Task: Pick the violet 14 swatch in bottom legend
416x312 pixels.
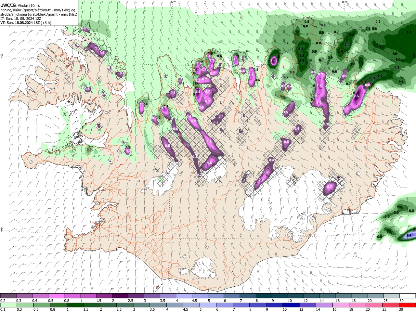Action: [x=324, y=305]
